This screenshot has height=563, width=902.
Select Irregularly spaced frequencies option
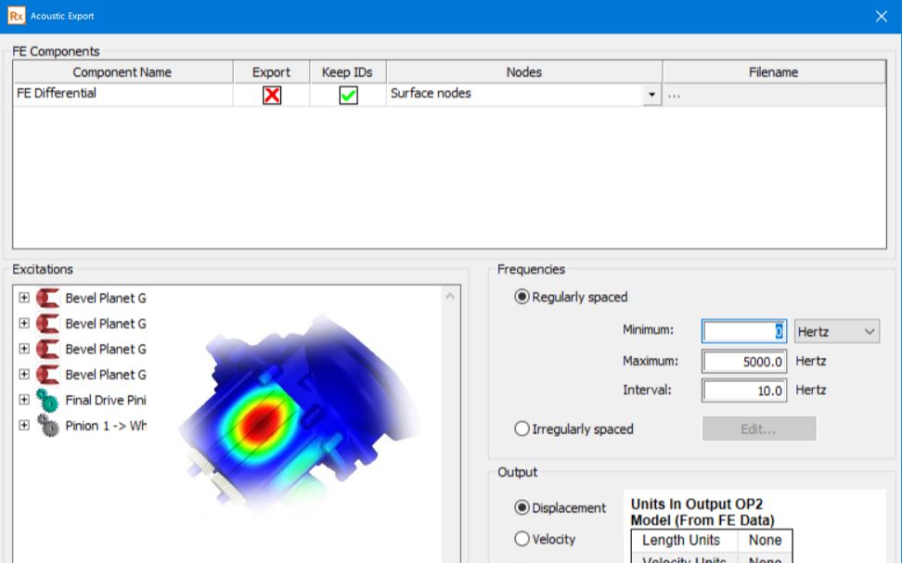pos(522,429)
